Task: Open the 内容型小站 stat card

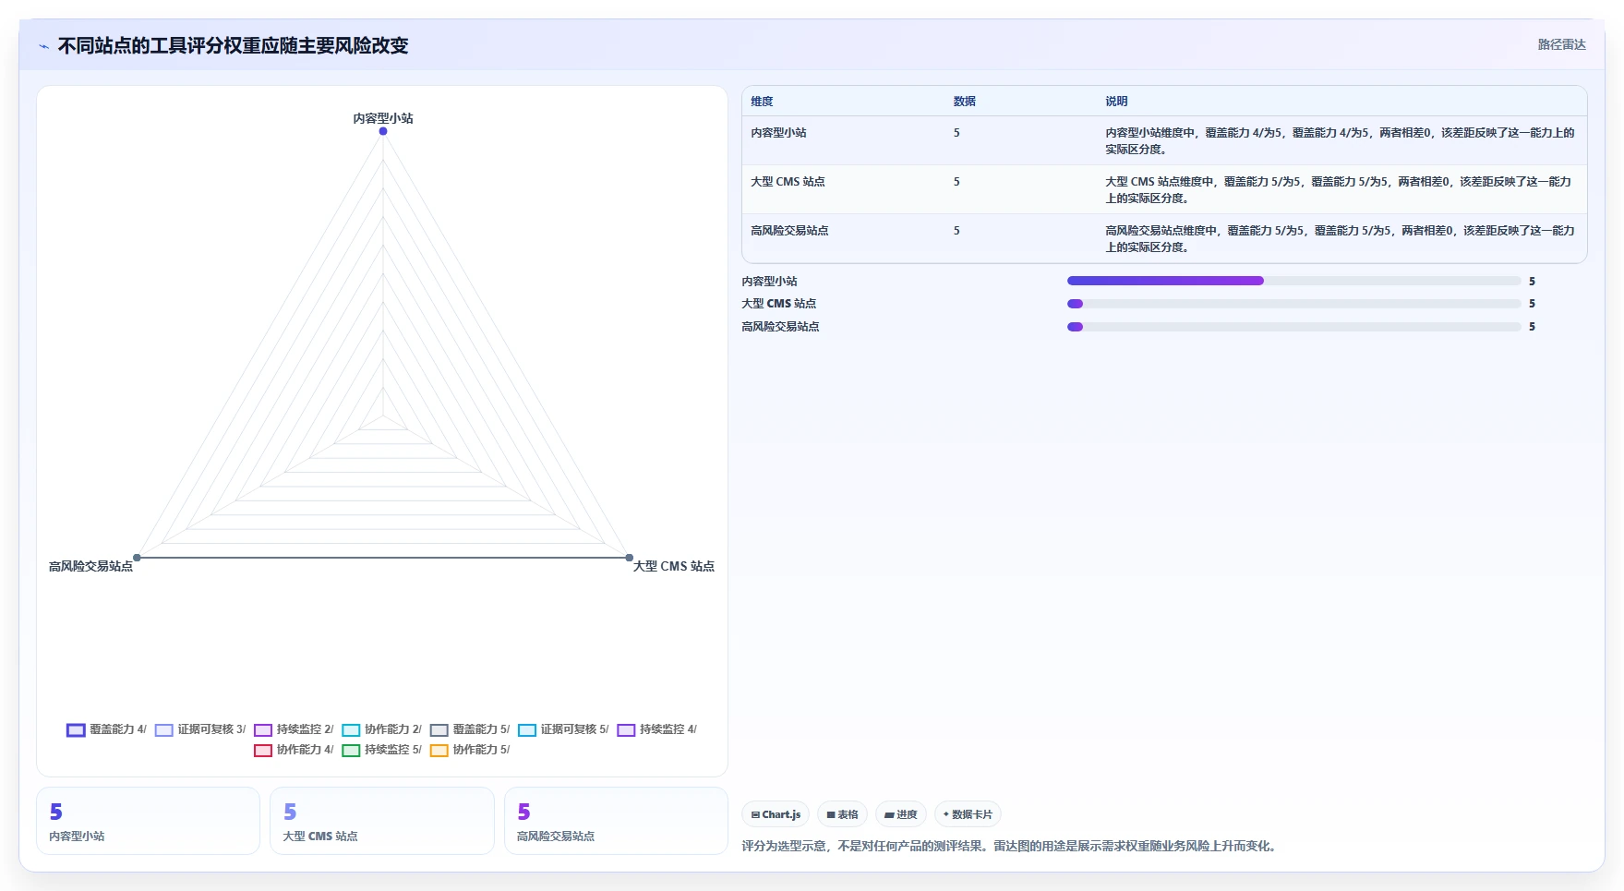Action: [x=148, y=821]
